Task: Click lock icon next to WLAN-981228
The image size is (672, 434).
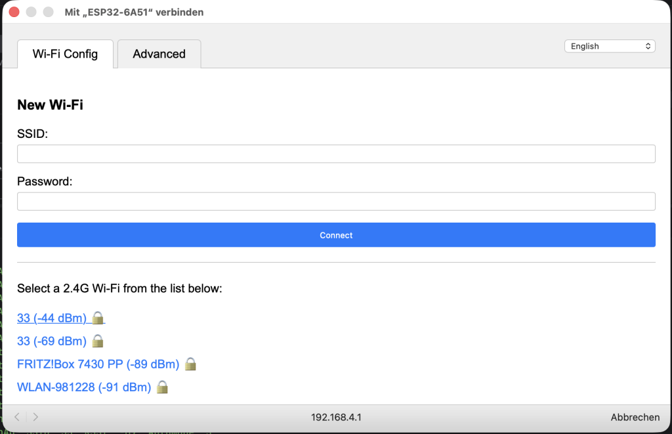Action: tap(162, 387)
